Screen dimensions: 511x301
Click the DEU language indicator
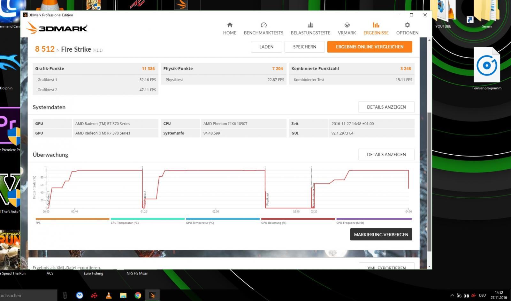[x=482, y=295]
